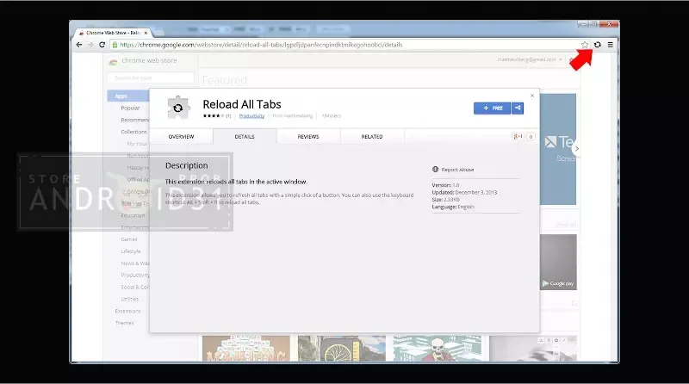Click the share button beside FREE
The width and height of the screenshot is (689, 384).
coord(518,108)
